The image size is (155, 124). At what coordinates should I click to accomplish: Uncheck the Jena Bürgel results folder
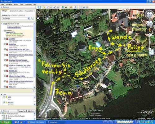(x=4, y=24)
